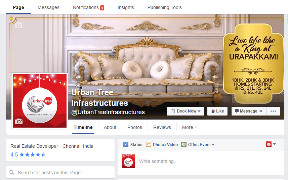
Task: Click the Real Estate Developer category text
Action: (34, 146)
